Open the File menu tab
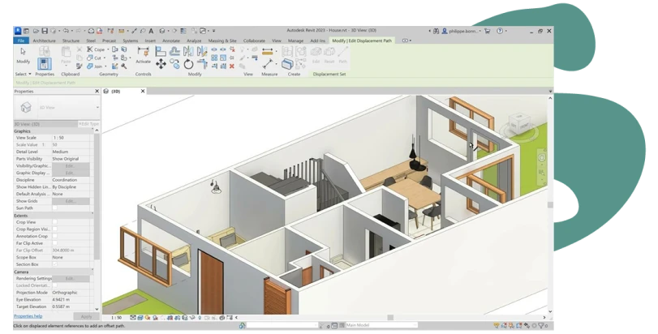This screenshot has height=334, width=658. (20, 41)
